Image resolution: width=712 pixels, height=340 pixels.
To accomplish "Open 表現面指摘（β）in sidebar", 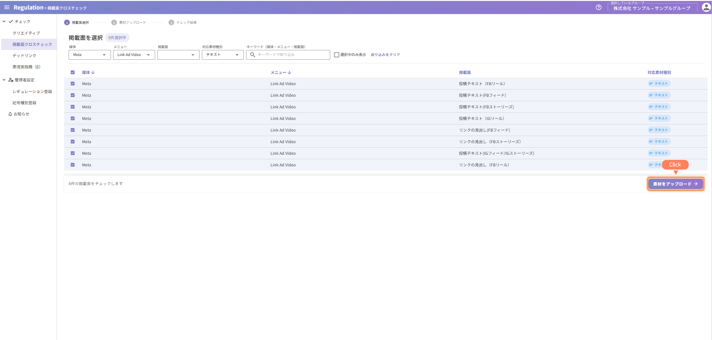I will (26, 67).
